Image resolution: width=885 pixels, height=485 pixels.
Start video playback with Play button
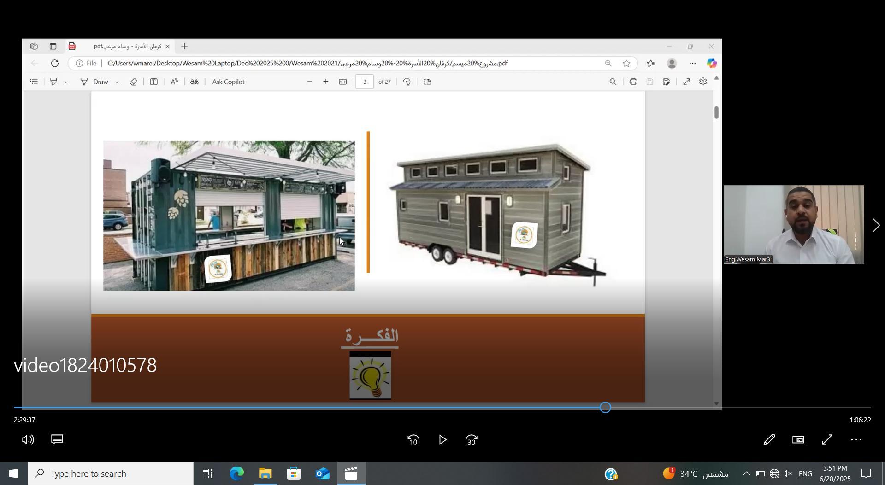click(x=442, y=440)
